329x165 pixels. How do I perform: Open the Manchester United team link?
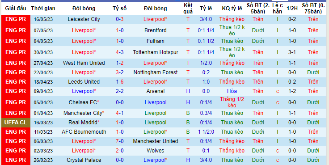[156, 141]
